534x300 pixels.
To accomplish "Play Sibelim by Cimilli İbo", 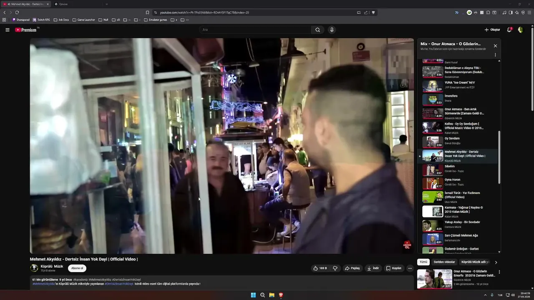I will click(458, 170).
